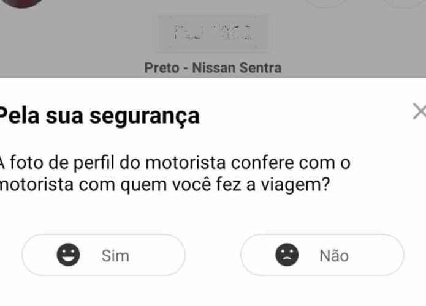Viewport: 426px width, 306px height.
Task: Tap the partially visible rightmost circular button
Action: point(405,2)
